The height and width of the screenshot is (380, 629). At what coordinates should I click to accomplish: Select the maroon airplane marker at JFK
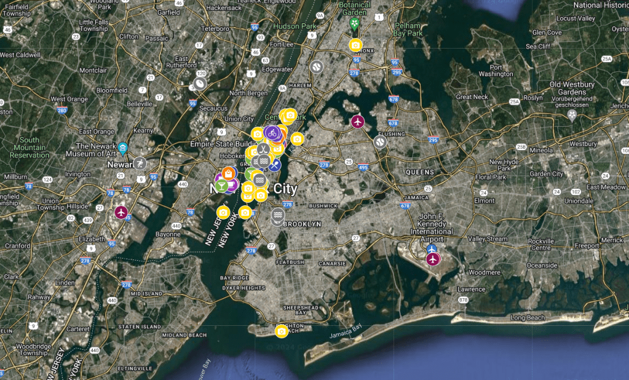[433, 259]
